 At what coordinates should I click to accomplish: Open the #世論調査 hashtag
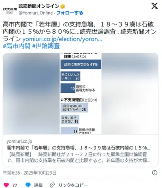click(x=46, y=46)
